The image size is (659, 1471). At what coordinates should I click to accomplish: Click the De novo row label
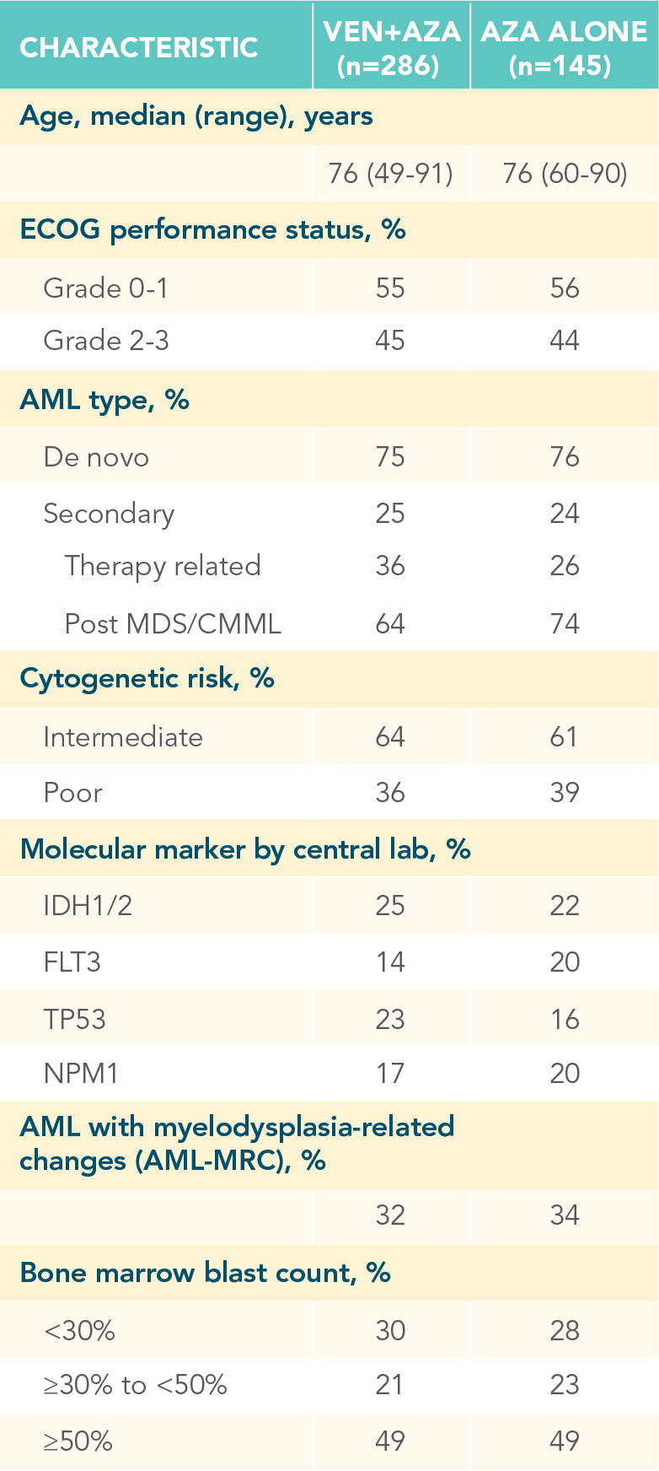pyautogui.click(x=96, y=457)
